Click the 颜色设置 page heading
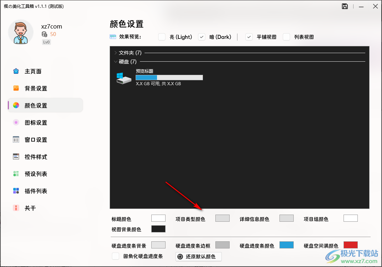Screen dimensions: 382x267 (x=127, y=24)
